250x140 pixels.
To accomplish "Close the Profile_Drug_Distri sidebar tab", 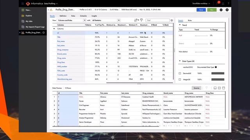I will point(43,33).
